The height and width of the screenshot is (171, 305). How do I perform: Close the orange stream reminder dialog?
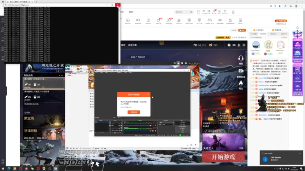(148, 94)
